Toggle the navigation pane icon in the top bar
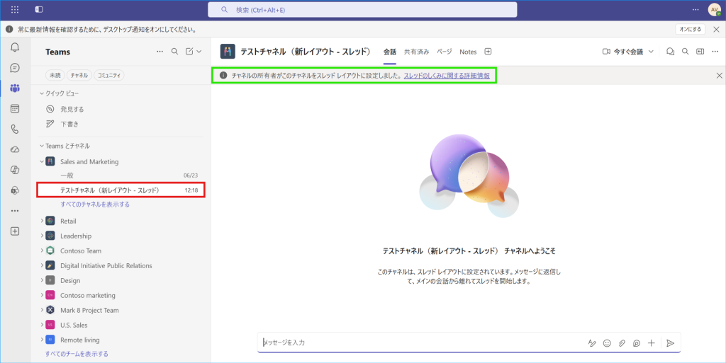The width and height of the screenshot is (726, 363). pyautogui.click(x=39, y=9)
